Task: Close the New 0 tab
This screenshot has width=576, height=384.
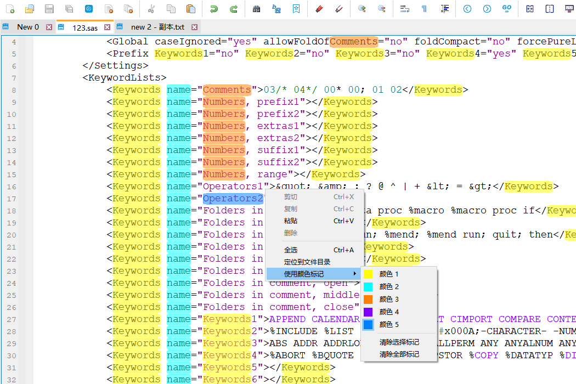Action: point(49,27)
